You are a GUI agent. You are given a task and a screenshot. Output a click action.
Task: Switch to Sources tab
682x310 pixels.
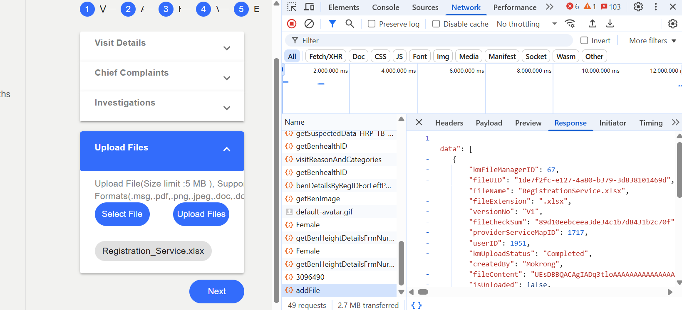click(425, 7)
